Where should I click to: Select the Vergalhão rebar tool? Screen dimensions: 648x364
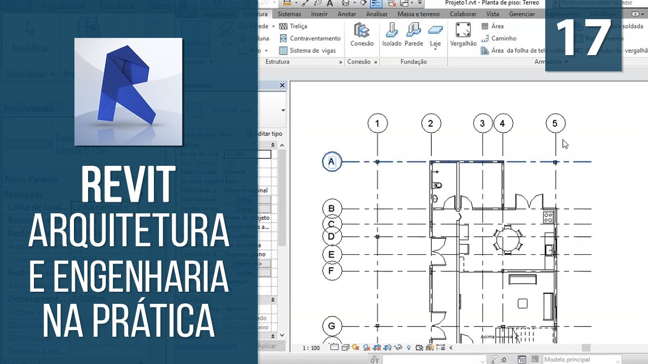click(463, 34)
